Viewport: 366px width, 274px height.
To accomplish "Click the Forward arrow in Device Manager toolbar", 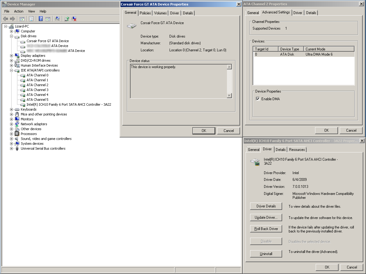I will click(x=13, y=19).
